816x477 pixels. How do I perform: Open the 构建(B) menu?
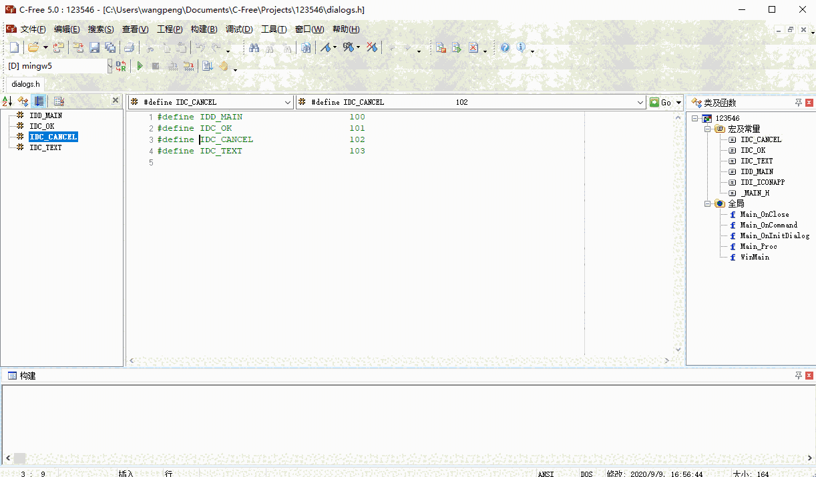click(204, 29)
